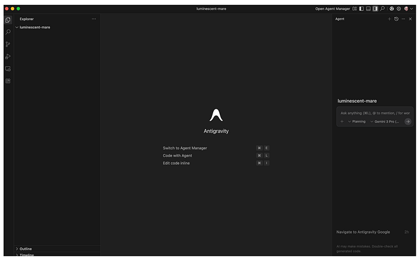Toggle the Agent secondary side bar
Viewport: 418px width, 261px height.
(376, 9)
